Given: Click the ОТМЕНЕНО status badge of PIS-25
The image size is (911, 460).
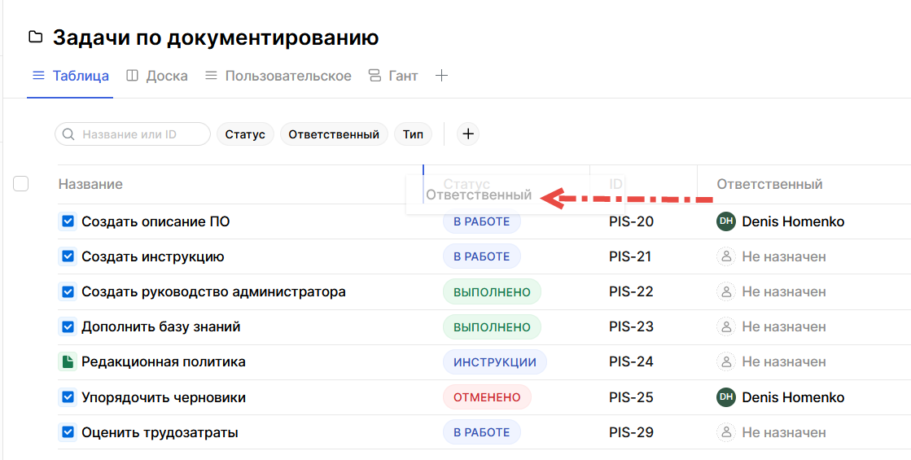Looking at the screenshot, I should [x=487, y=397].
